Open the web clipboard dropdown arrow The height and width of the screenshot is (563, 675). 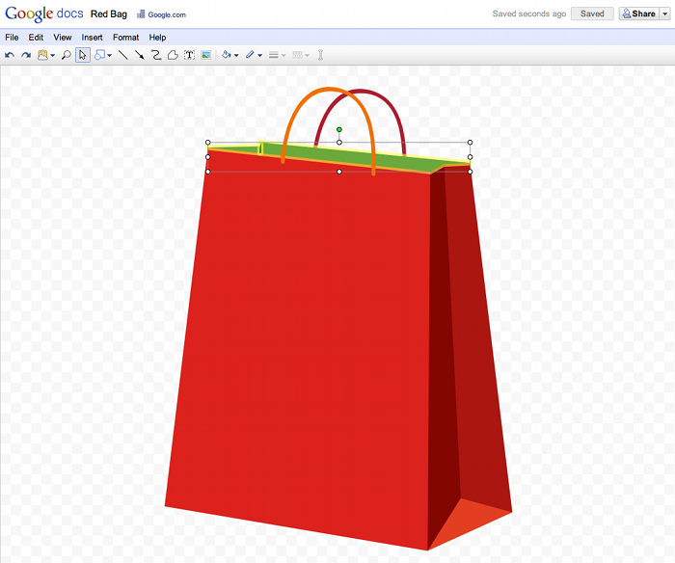point(52,56)
